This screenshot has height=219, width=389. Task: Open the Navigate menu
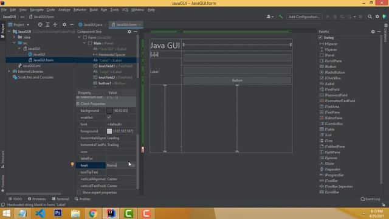36,10
